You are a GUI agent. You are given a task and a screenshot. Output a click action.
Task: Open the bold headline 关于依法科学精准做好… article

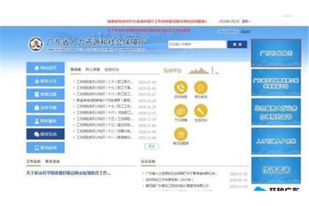click(x=68, y=173)
